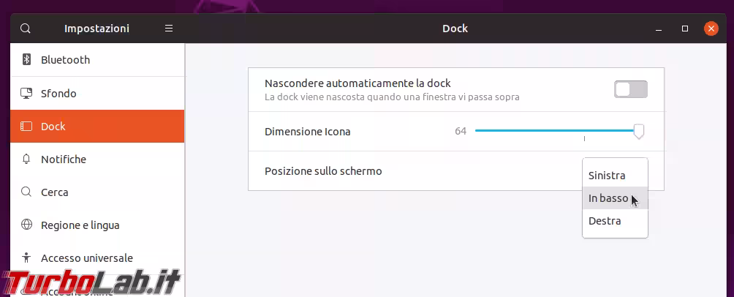Click the Posizione sullo schermo row label
The width and height of the screenshot is (734, 297).
pos(323,171)
